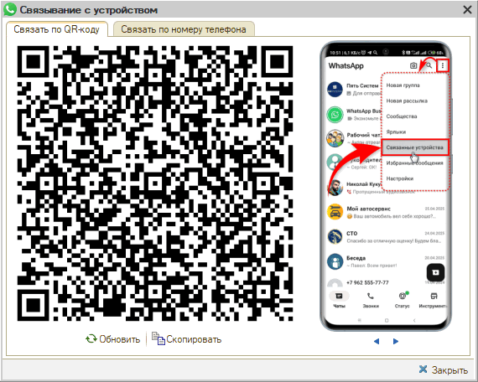Click the 'Мой автосервис' chat row
Screen dimensions: 478x382
pos(386,212)
